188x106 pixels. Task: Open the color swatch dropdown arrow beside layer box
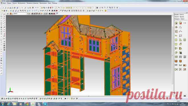(x=12, y=14)
